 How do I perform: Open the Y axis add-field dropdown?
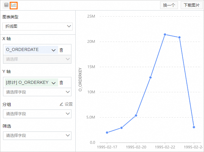tap(38, 92)
